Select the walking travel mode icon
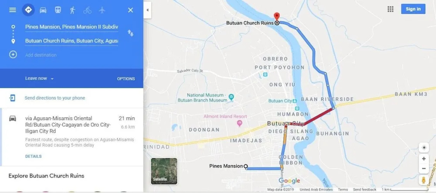The height and width of the screenshot is (193, 436). [72, 10]
